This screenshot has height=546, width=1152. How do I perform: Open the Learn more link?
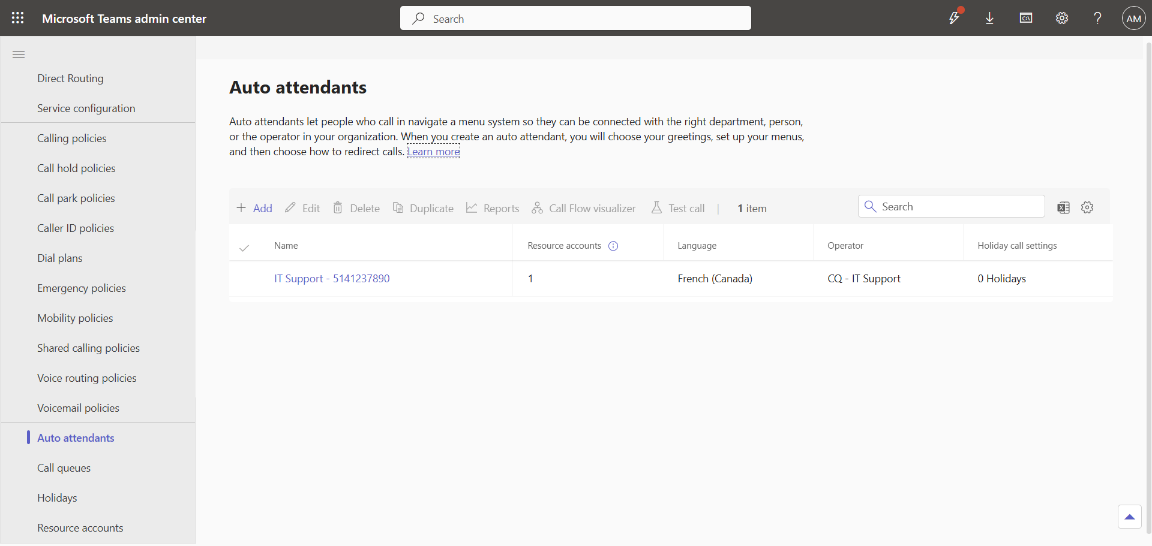point(434,152)
